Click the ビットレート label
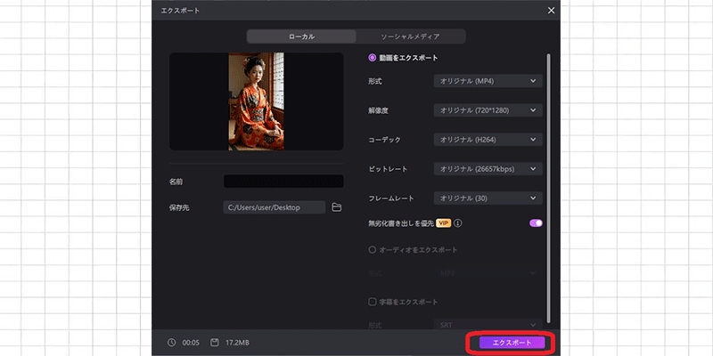Image resolution: width=713 pixels, height=356 pixels. click(388, 169)
